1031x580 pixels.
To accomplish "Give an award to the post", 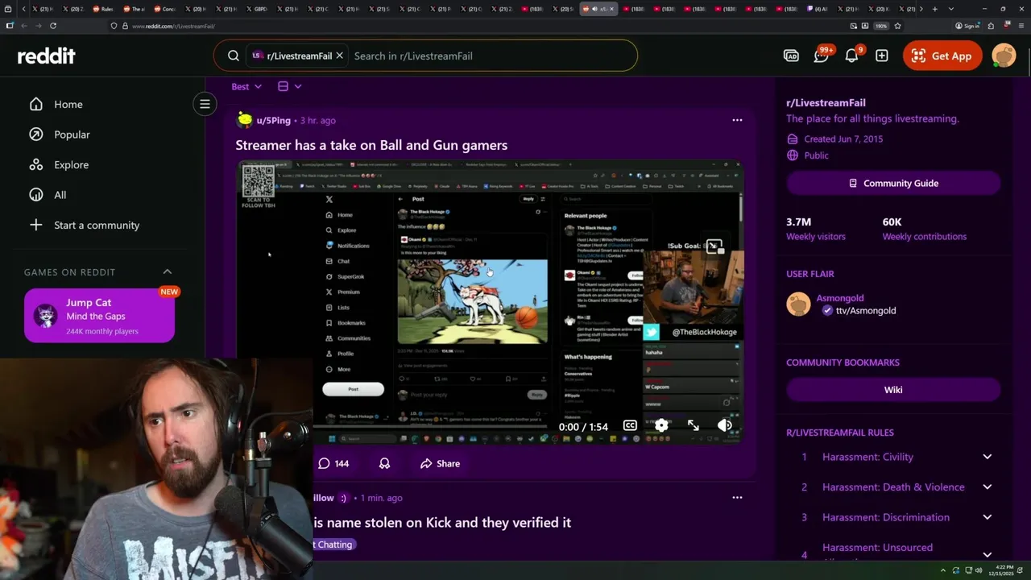I will pyautogui.click(x=384, y=463).
